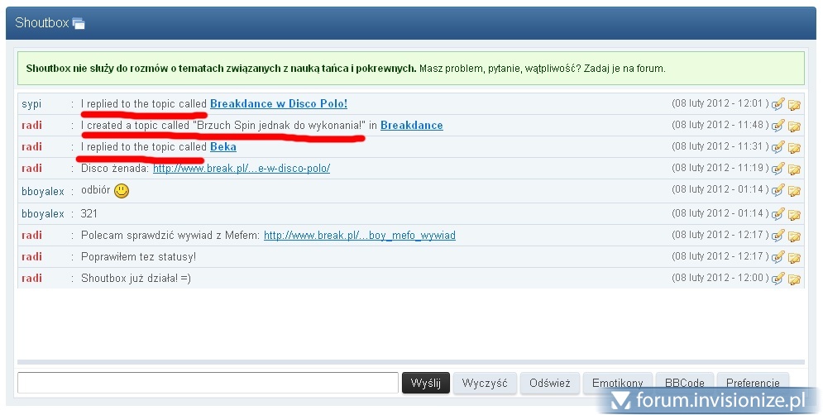
Task: Click the folder icon on the 11:48 shout
Action: [x=794, y=126]
